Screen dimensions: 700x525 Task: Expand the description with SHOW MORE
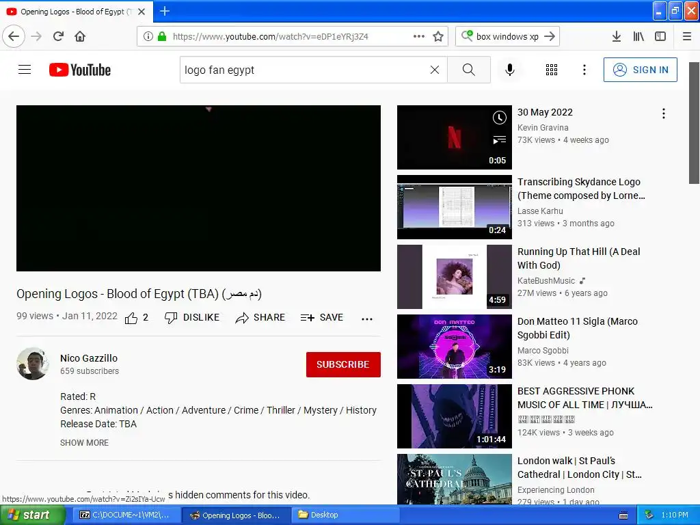[x=84, y=442]
